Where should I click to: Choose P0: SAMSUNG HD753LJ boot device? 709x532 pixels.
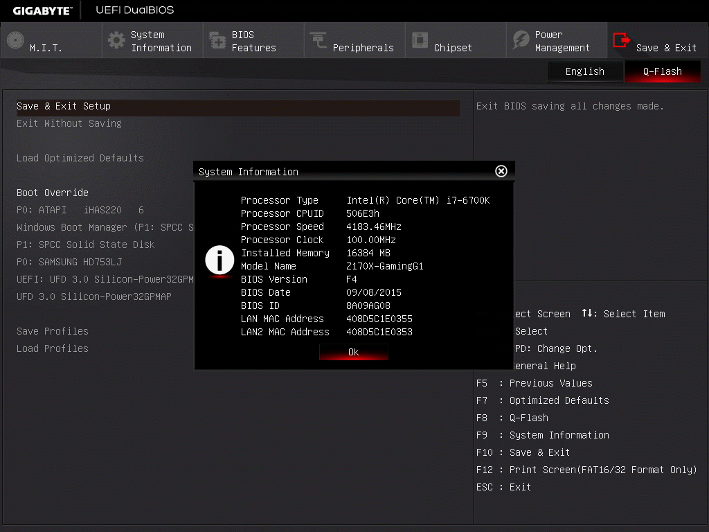point(69,262)
